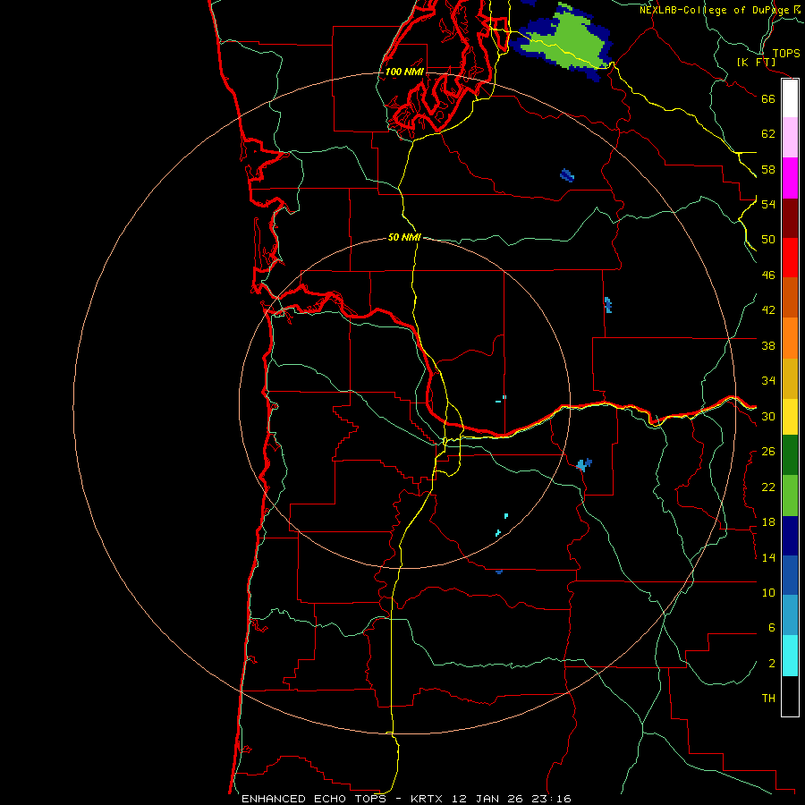Select the cyan swatch above the TH label
Image resolution: width=805 pixels, height=805 pixels.
pos(790,656)
